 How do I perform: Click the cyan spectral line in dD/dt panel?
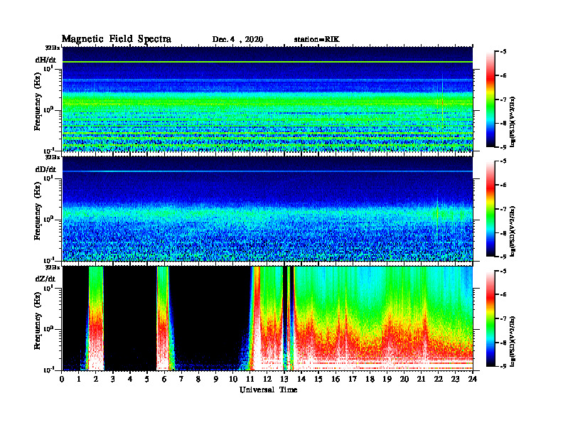tap(267, 171)
